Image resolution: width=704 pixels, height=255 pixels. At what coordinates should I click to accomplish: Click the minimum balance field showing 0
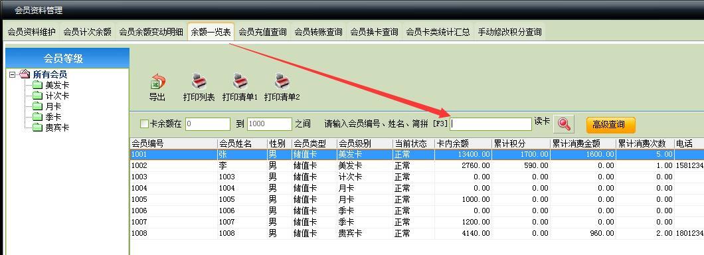coord(207,124)
